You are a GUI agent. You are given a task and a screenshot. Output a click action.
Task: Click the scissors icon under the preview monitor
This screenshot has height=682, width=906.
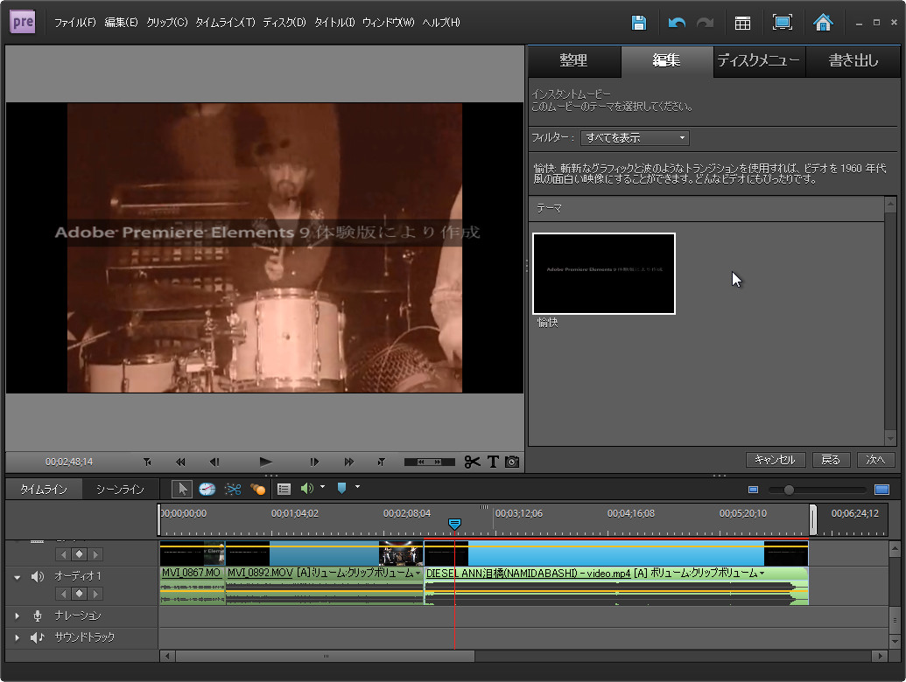[x=473, y=462]
